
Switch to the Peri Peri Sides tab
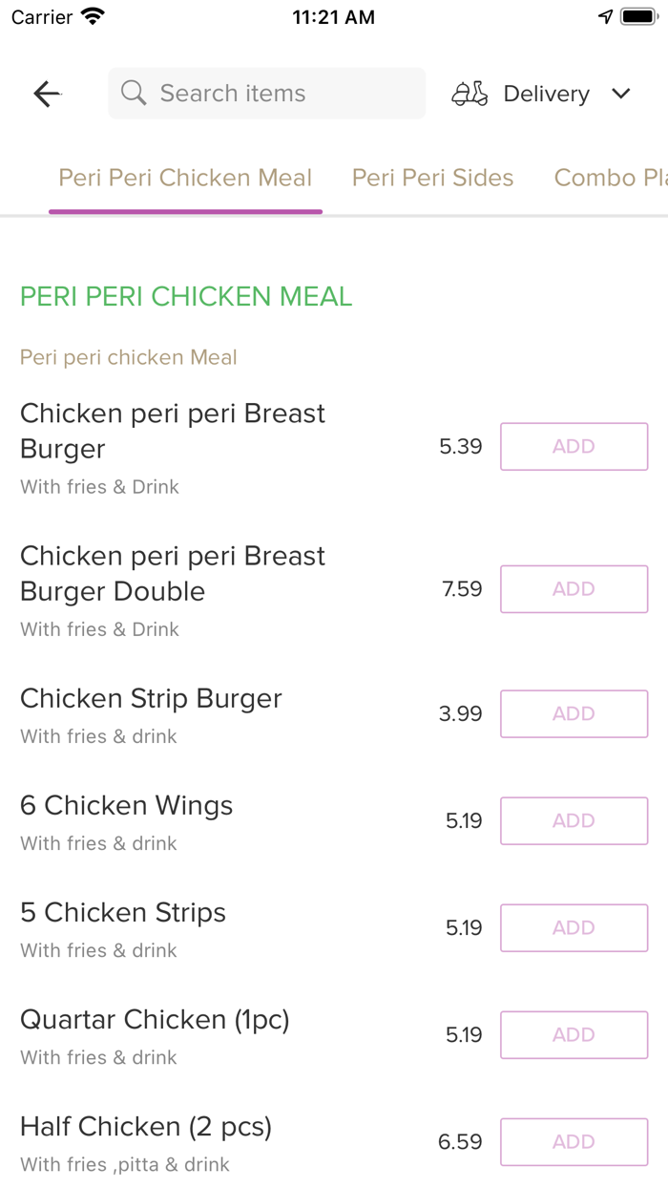(x=433, y=178)
